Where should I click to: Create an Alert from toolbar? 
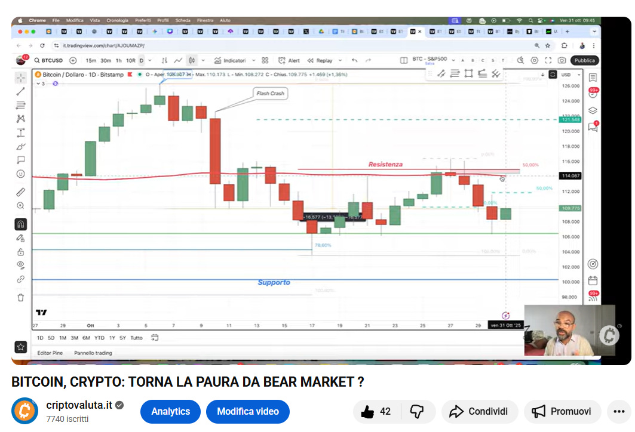[x=289, y=60]
